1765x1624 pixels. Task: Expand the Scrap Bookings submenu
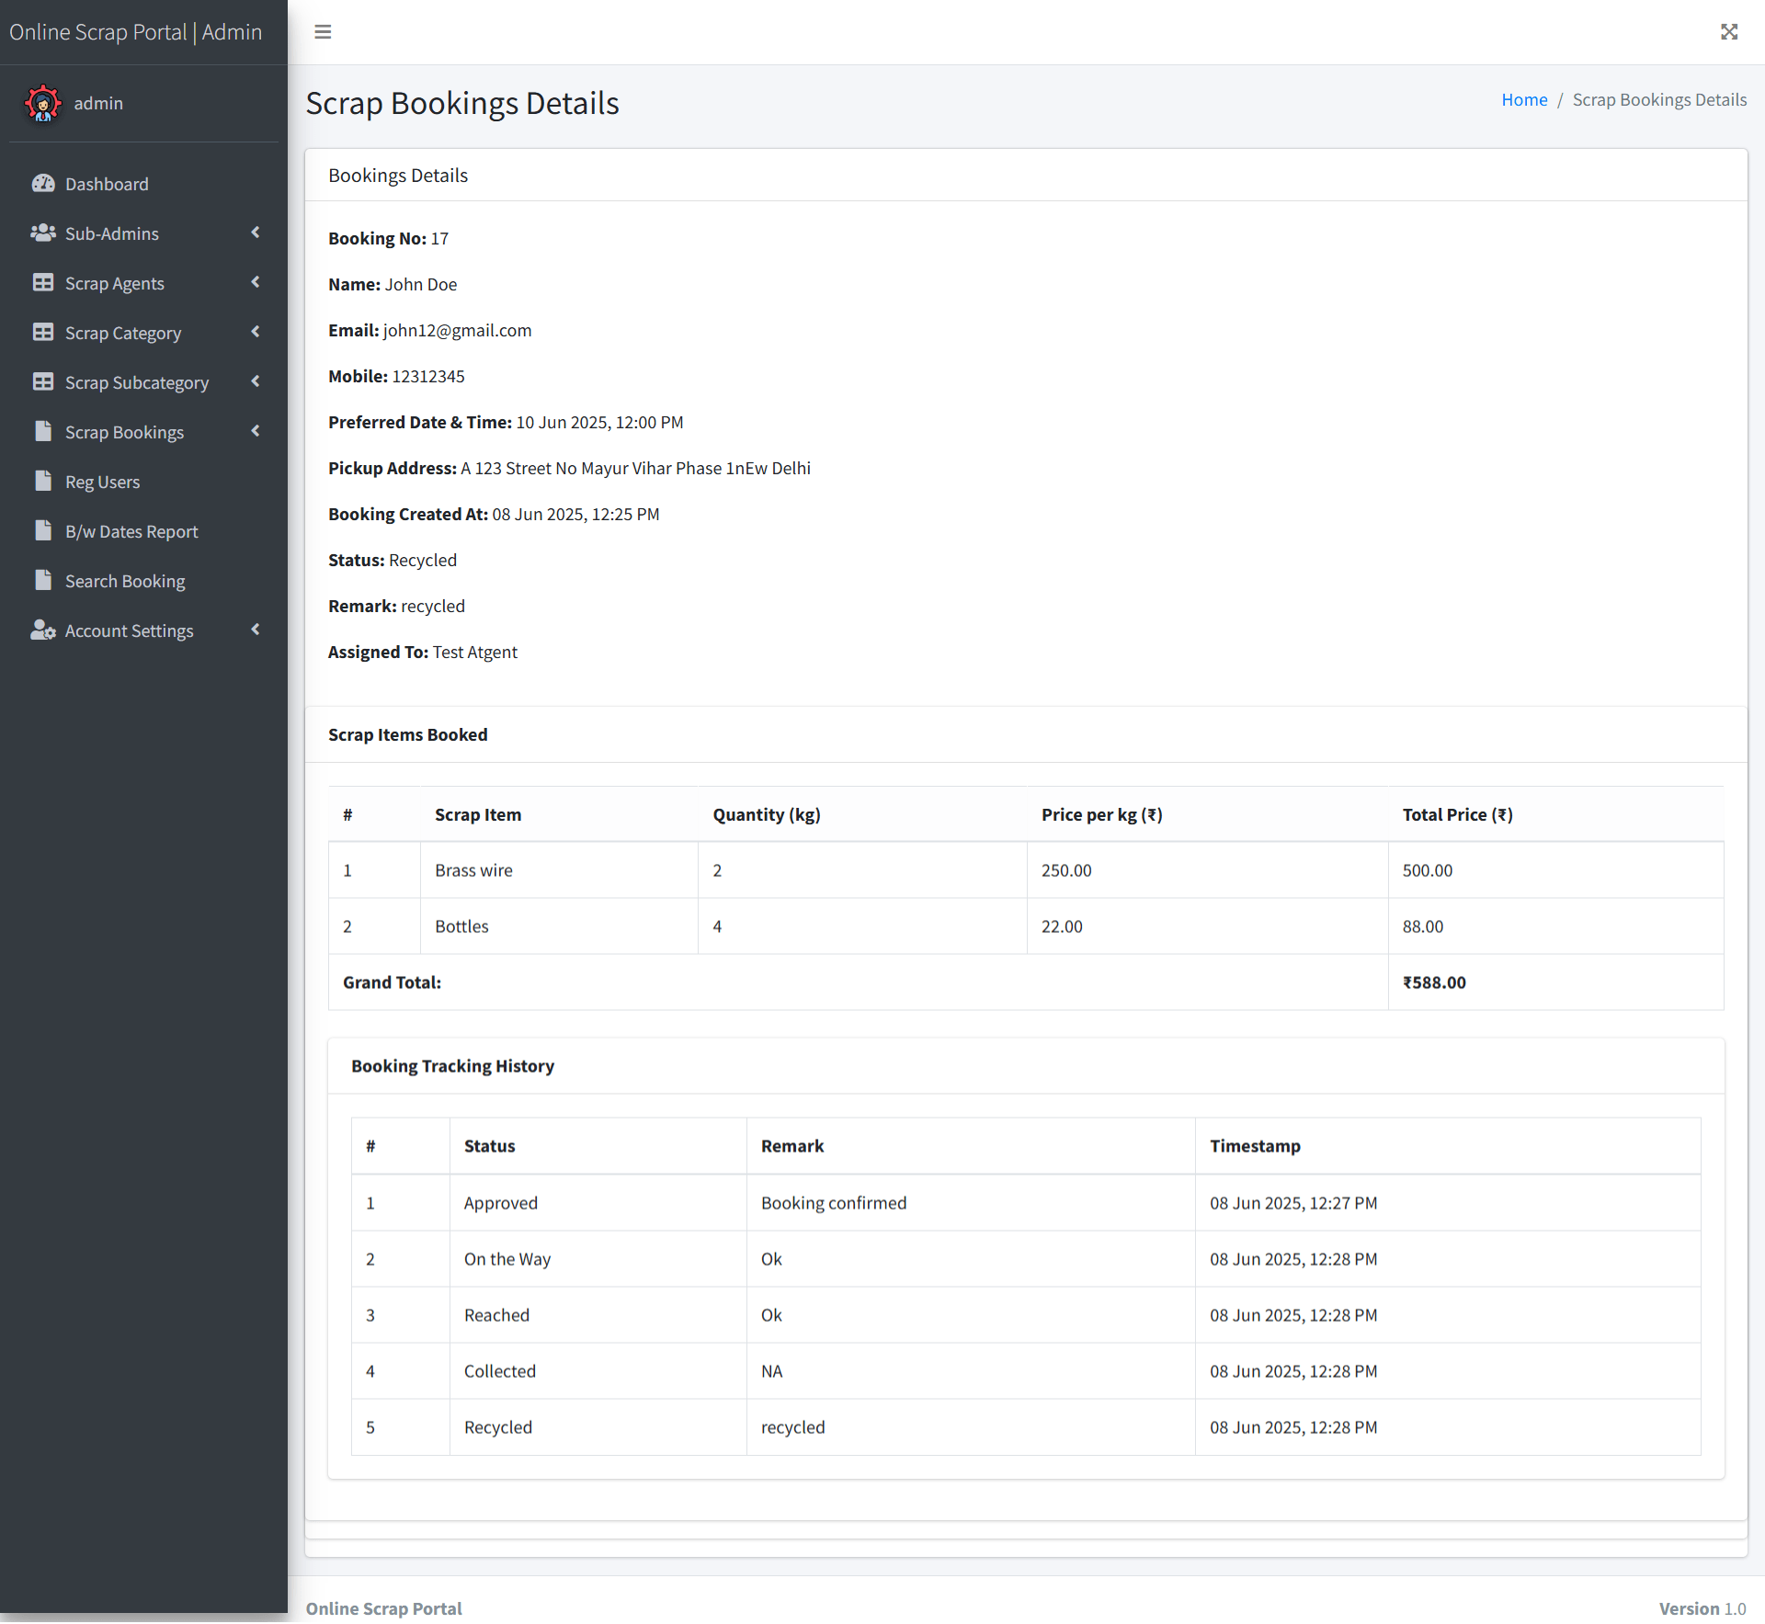click(256, 432)
